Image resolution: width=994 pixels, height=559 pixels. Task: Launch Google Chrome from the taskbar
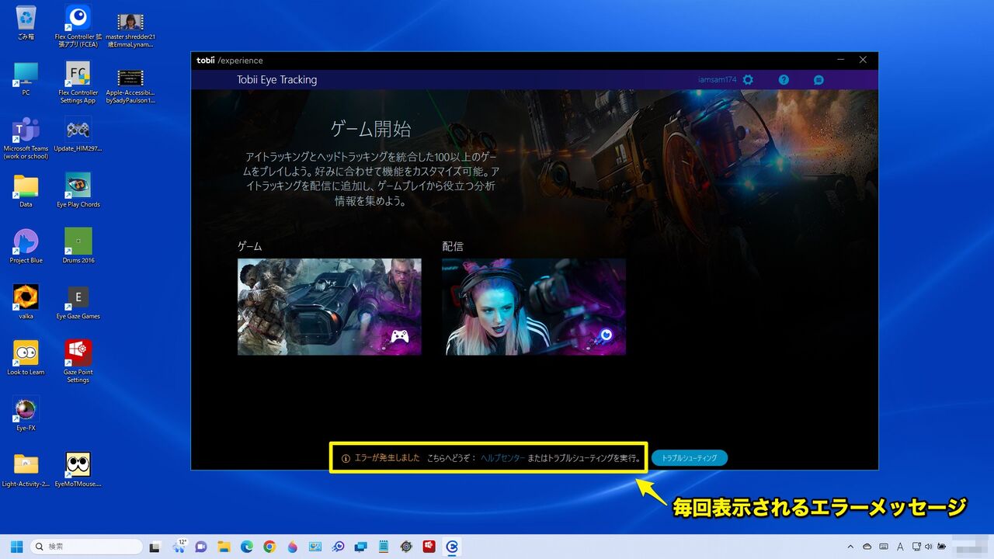coord(269,547)
